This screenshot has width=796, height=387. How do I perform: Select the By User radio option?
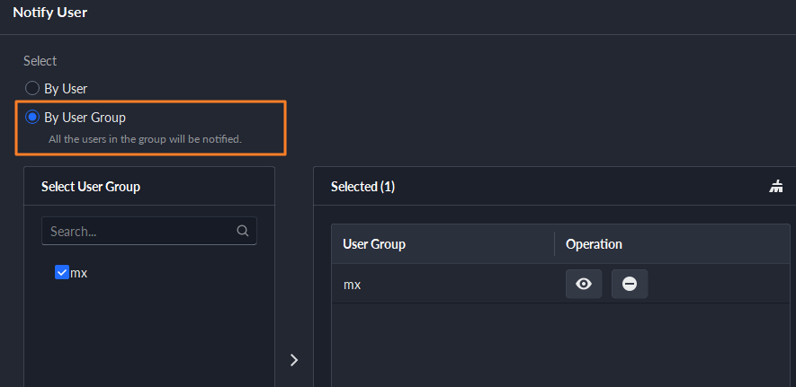pyautogui.click(x=32, y=89)
